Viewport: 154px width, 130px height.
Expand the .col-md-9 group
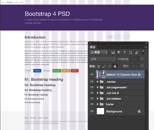98,93
